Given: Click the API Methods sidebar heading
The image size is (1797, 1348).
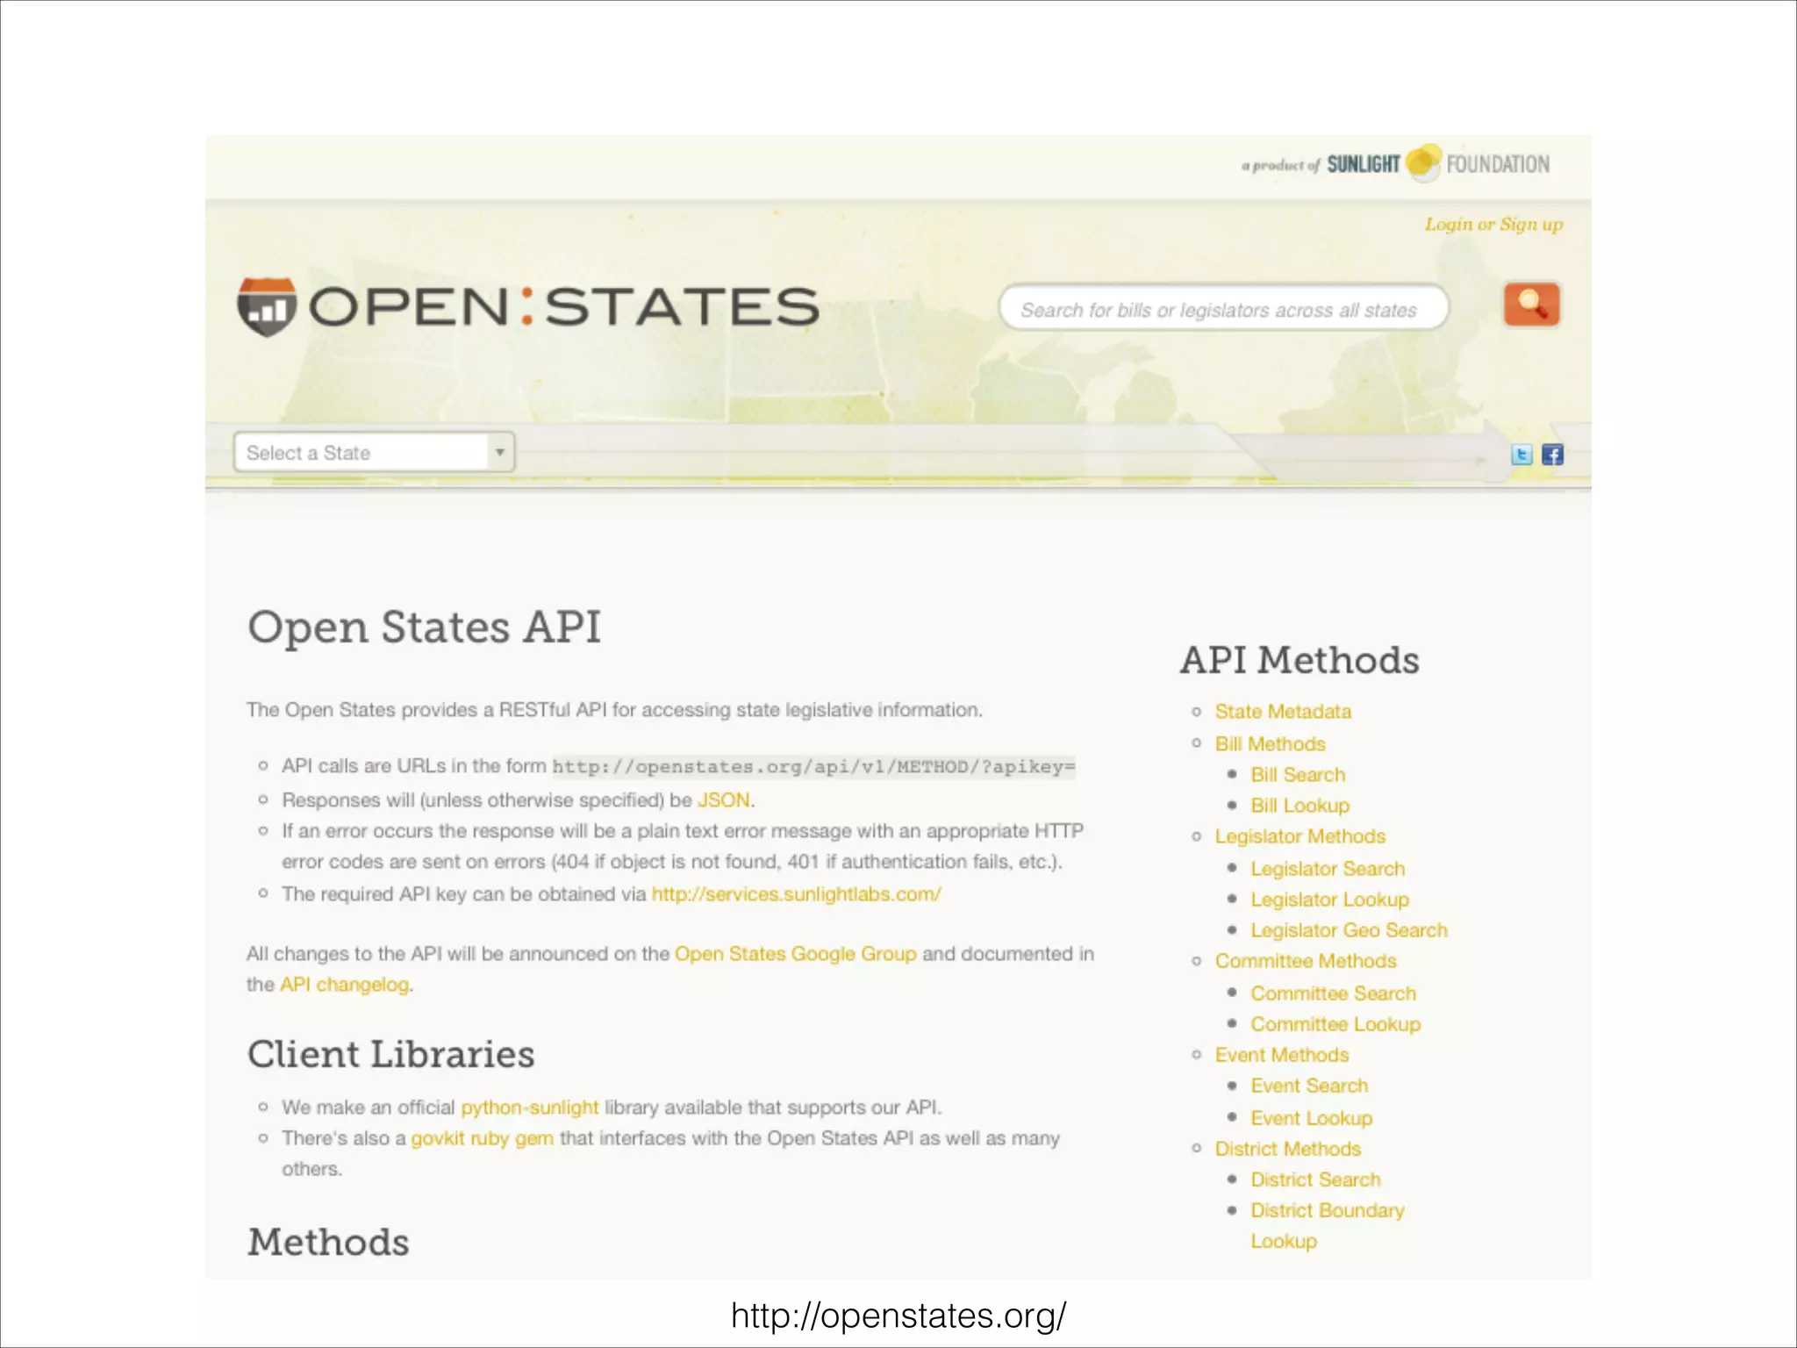Looking at the screenshot, I should (x=1299, y=660).
